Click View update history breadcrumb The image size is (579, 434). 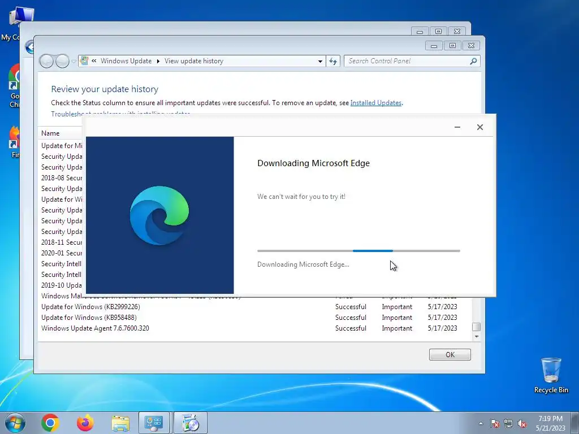(x=194, y=61)
